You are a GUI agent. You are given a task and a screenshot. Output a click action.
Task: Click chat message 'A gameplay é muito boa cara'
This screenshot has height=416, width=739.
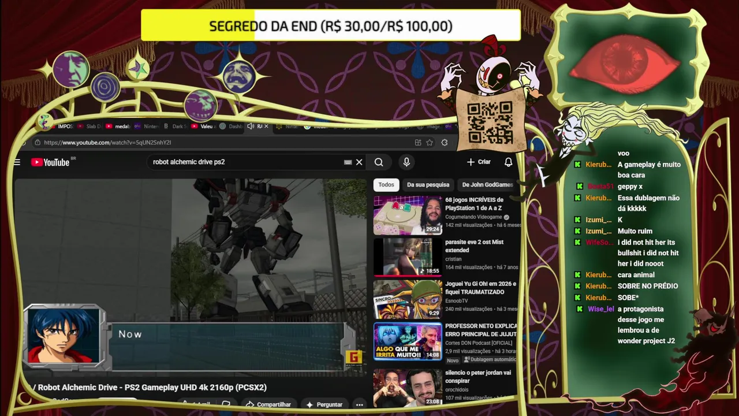tap(649, 170)
